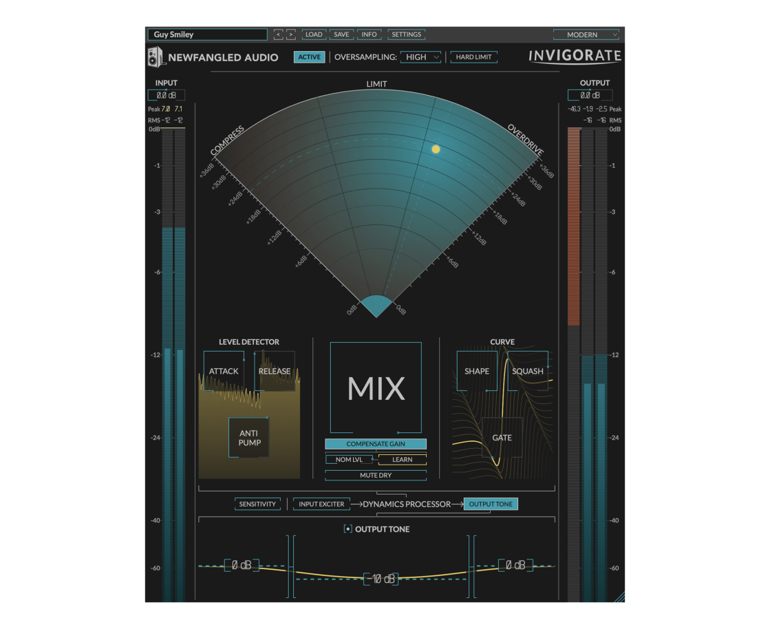Go to next preset arrow

[x=290, y=34]
